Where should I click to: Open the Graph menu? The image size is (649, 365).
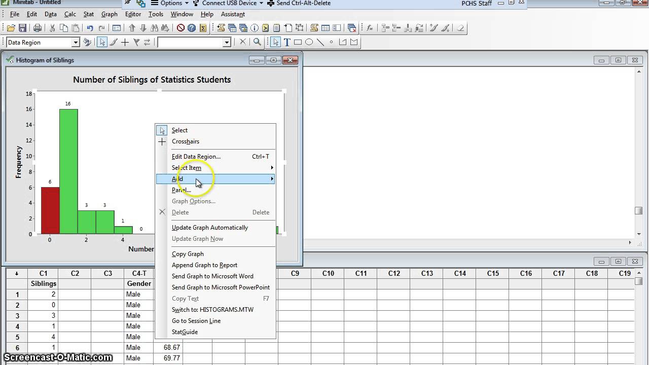pos(110,14)
